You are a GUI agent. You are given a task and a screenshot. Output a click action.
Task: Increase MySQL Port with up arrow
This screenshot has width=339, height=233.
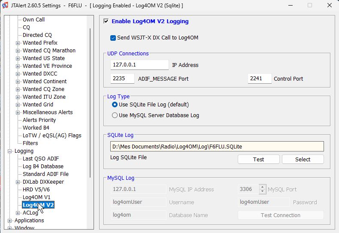[263, 187]
